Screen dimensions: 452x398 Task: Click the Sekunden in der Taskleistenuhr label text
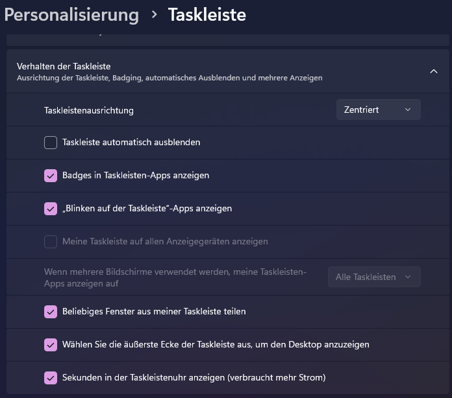pos(194,377)
